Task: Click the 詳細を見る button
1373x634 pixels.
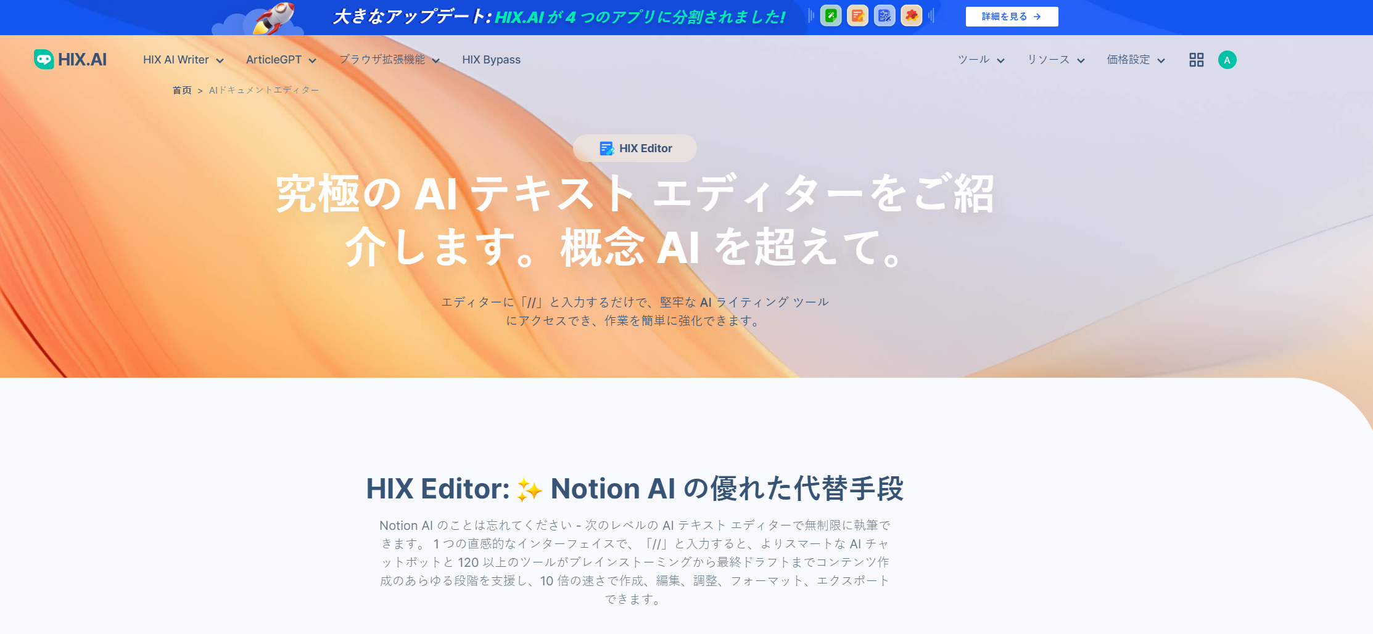Action: (1012, 17)
